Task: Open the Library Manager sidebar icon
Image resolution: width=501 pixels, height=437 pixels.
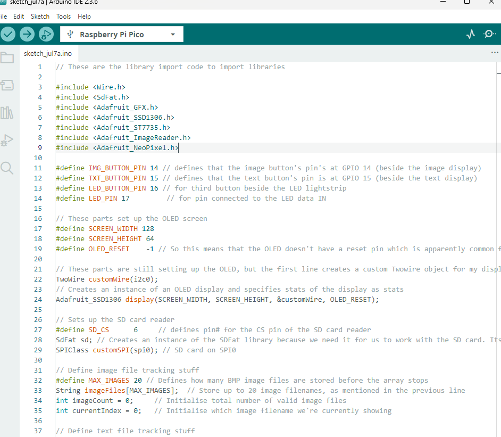Action: point(7,113)
